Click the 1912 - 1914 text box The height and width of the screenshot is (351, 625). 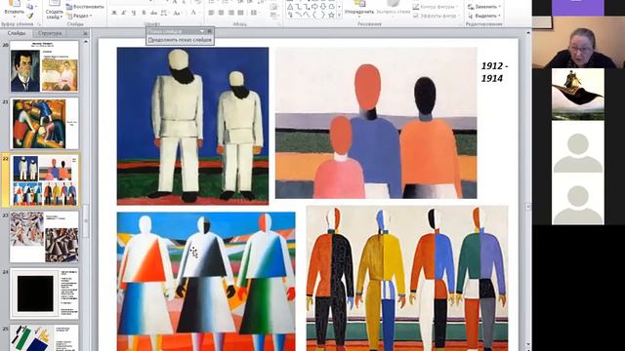click(494, 72)
